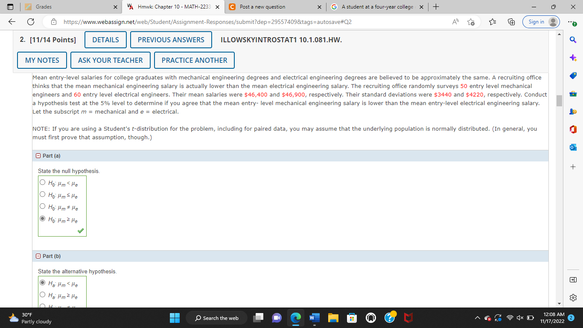Open Microsoft Word from the taskbar
This screenshot has height=328, width=583.
pyautogui.click(x=315, y=318)
